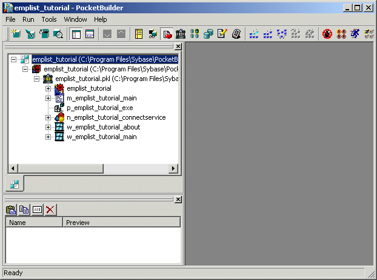
Task: Click the New object toolbar icon
Action: [x=16, y=34]
